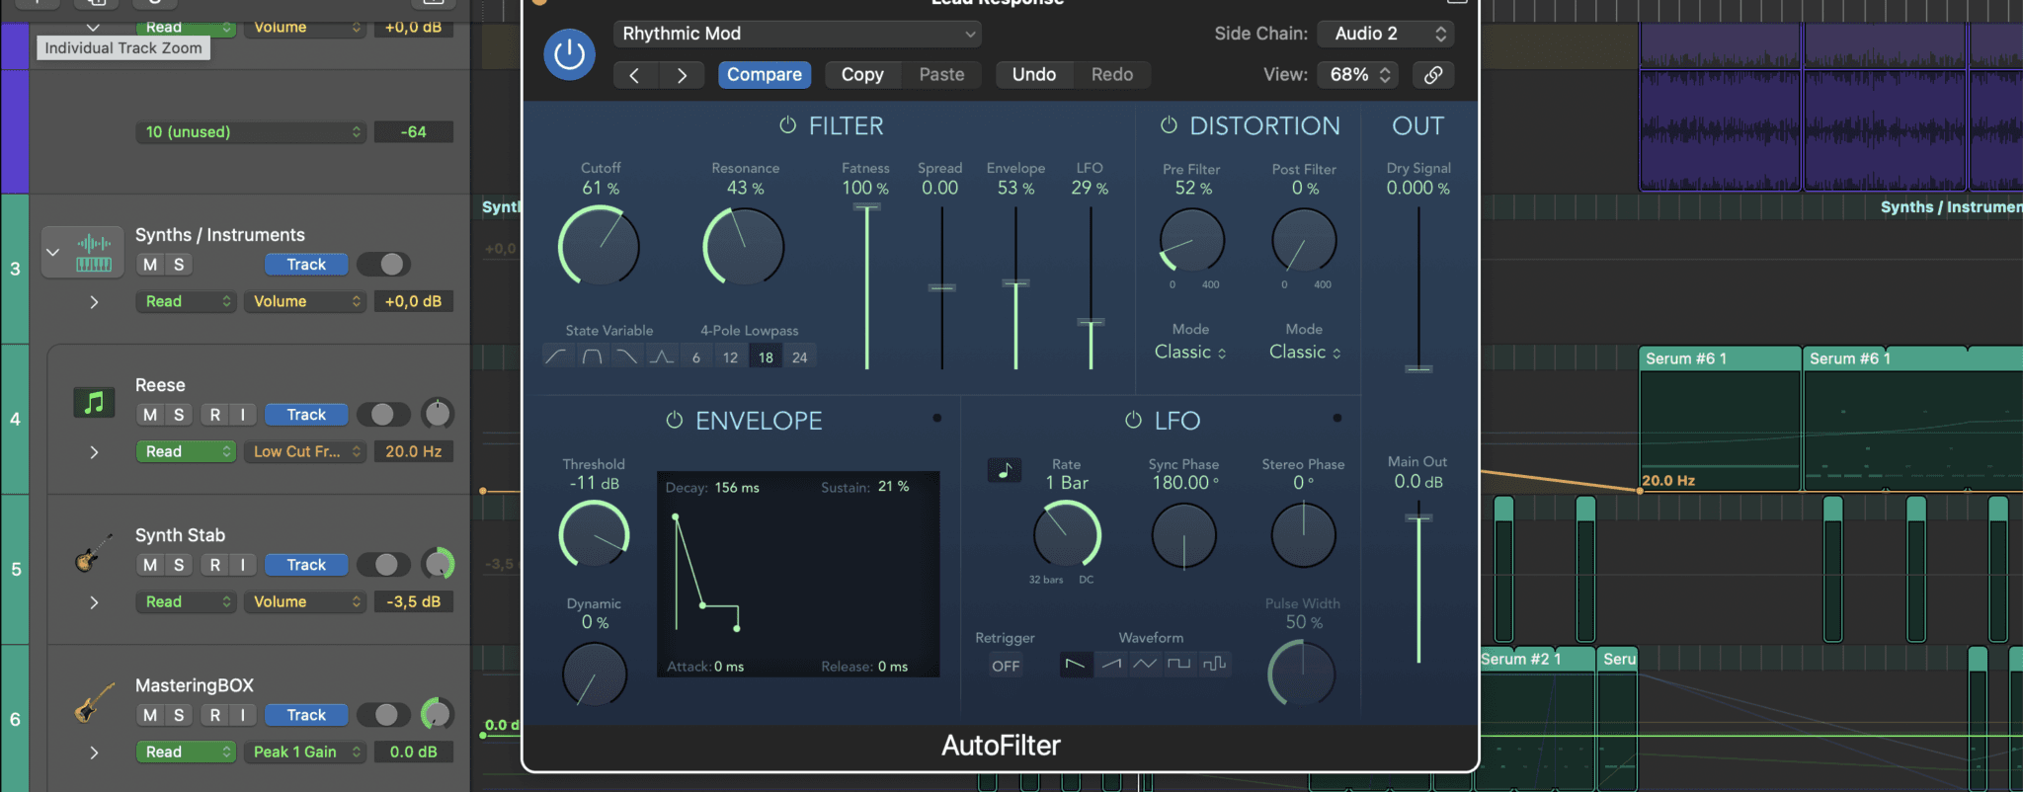Toggle the Distortion section power switch
The width and height of the screenshot is (2023, 792).
(x=1169, y=125)
